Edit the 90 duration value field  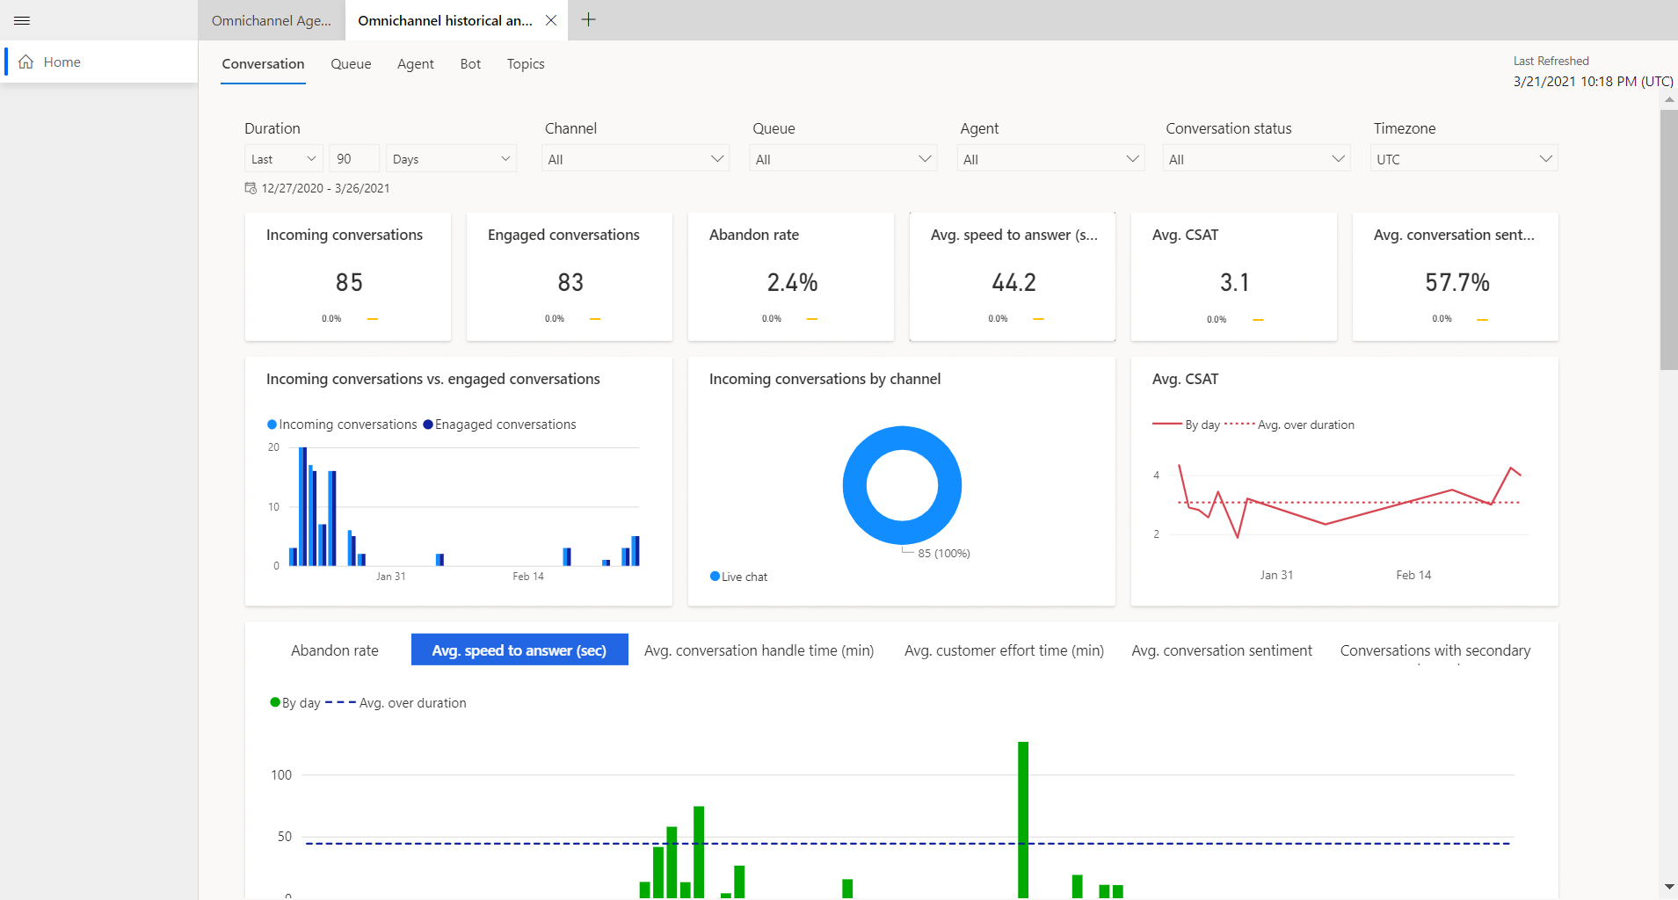coord(354,158)
